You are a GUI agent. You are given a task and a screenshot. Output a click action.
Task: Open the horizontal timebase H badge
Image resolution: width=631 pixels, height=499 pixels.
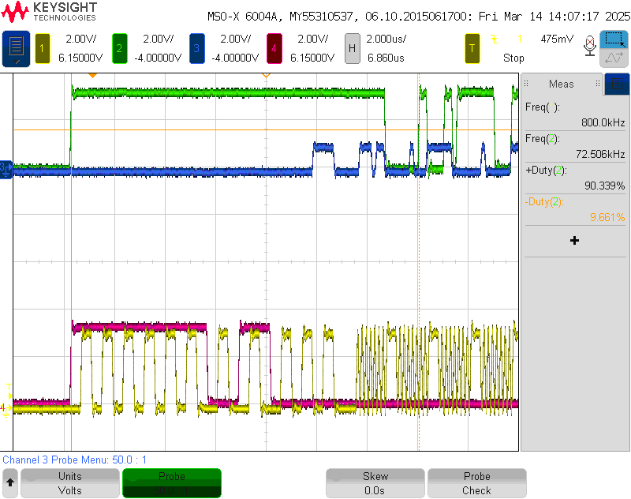[353, 49]
